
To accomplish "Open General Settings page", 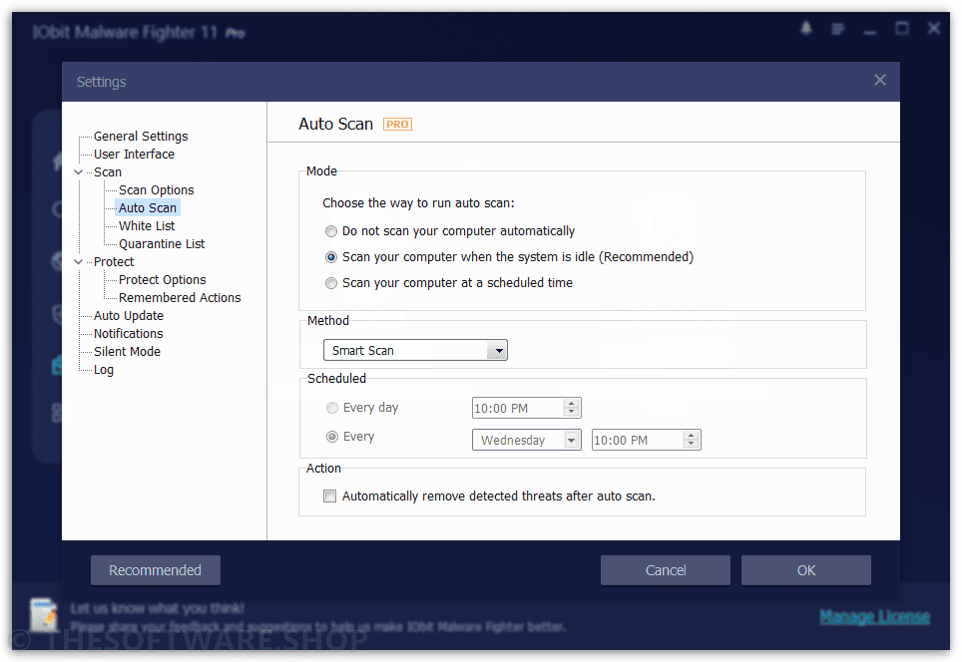I will (141, 136).
